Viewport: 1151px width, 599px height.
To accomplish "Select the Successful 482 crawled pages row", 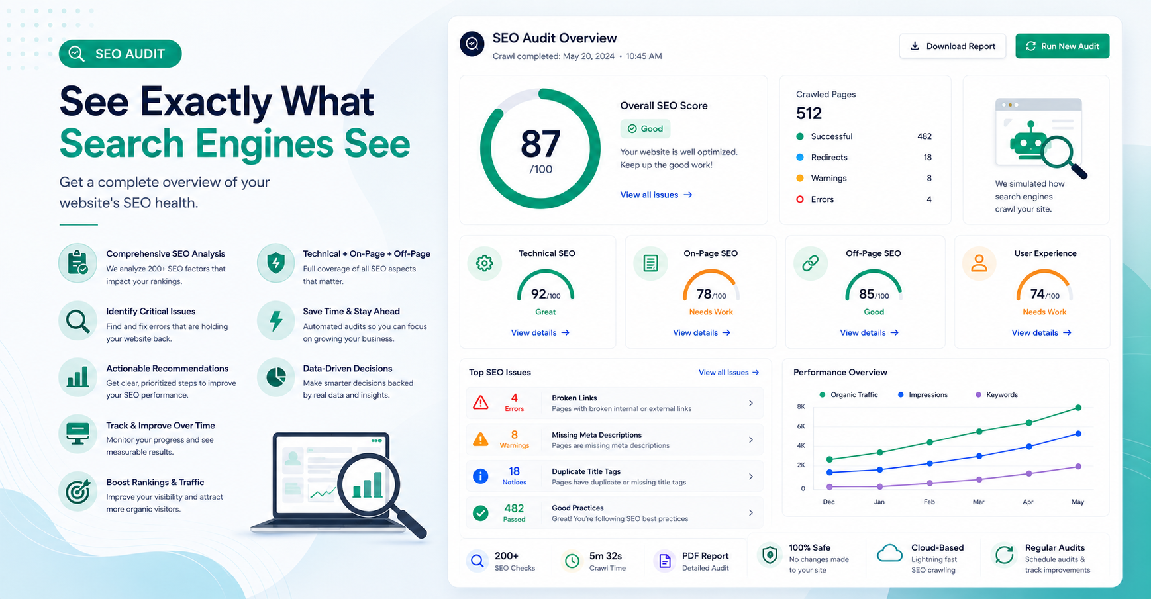I will pos(864,136).
